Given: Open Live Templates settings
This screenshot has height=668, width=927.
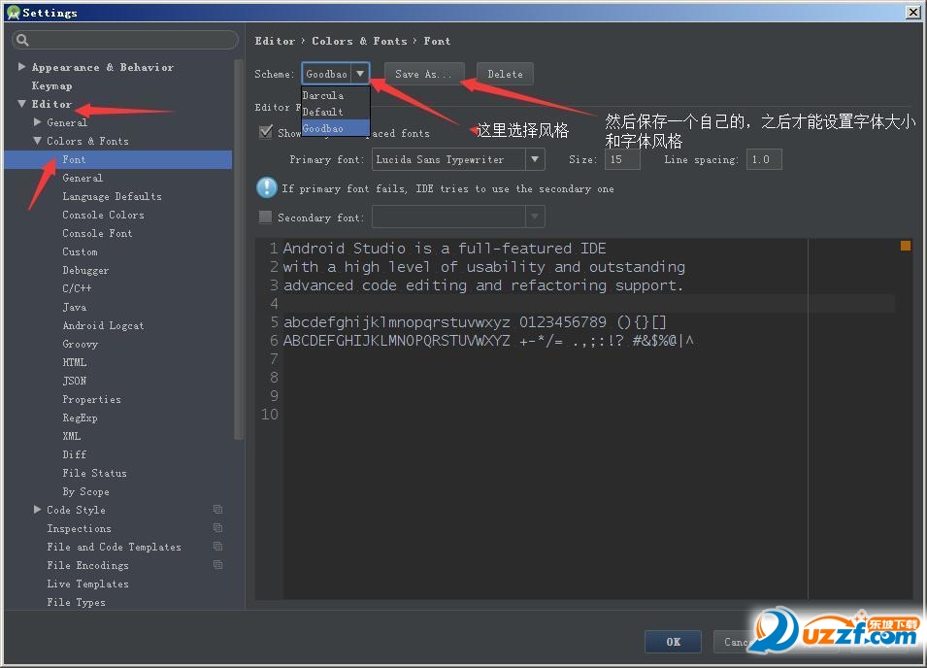Looking at the screenshot, I should tap(87, 584).
